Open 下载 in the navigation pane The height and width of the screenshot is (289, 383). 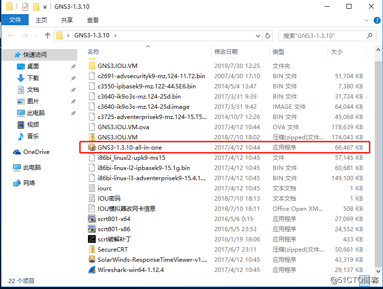tap(33, 78)
